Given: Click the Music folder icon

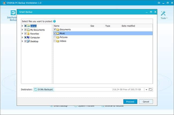Looking at the screenshot, I should [58, 33].
